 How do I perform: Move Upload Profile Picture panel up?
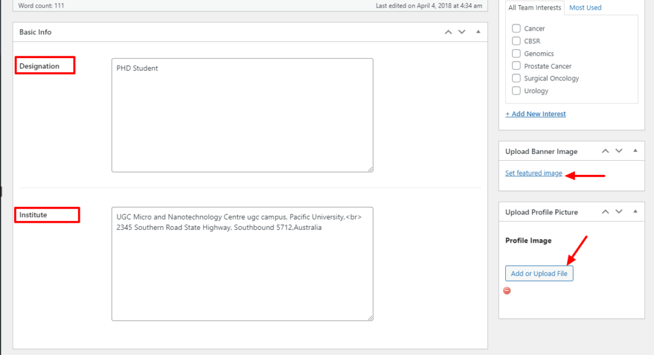[605, 212]
